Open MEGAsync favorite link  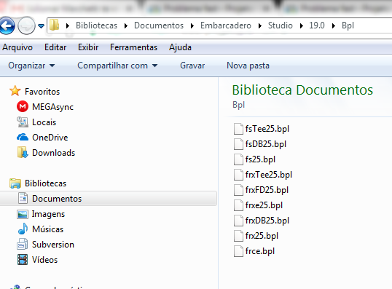52,107
